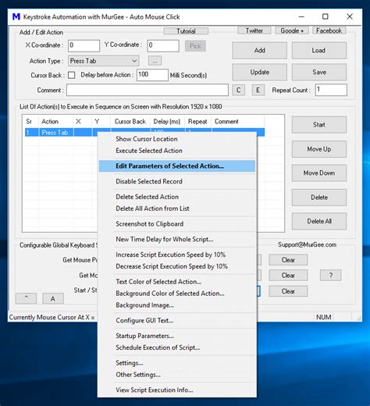
Task: Choose Execute Selected Action menu item
Action: pyautogui.click(x=177, y=151)
